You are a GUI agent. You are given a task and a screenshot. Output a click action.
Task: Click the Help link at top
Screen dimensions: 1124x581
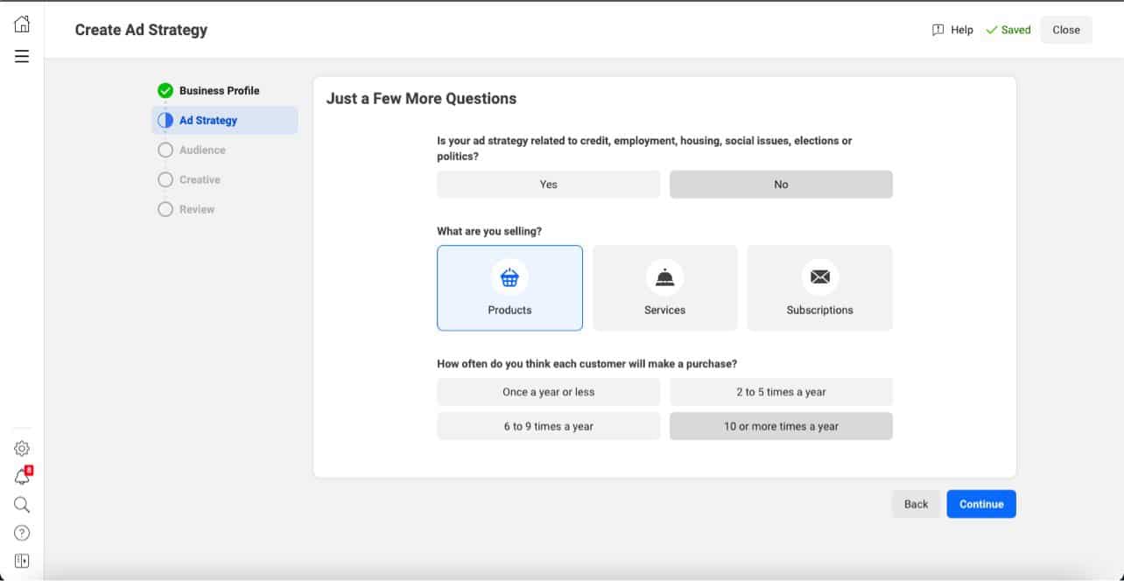(x=952, y=30)
